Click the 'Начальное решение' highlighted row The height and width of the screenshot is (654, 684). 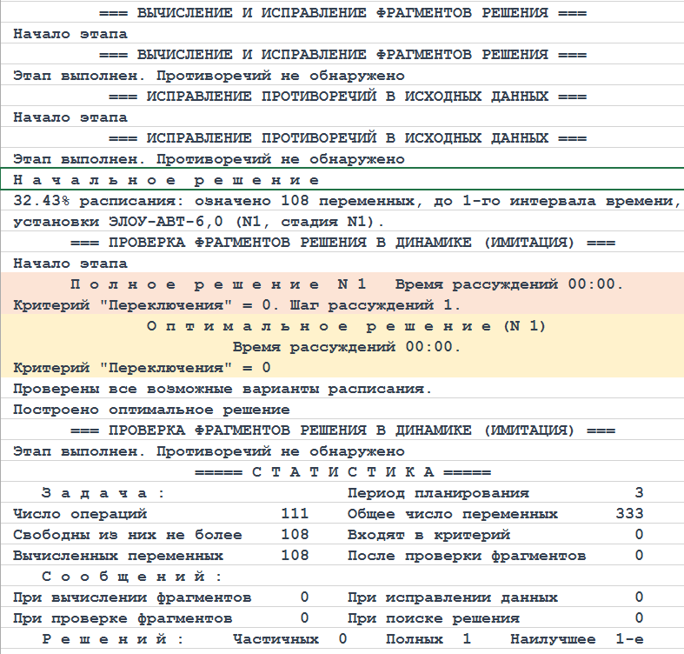click(167, 180)
